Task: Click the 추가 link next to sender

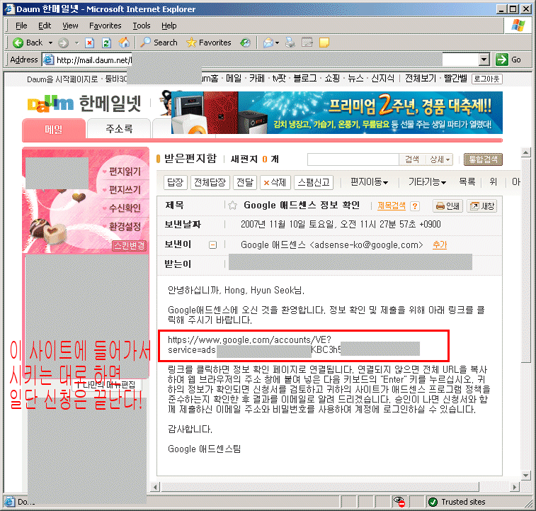Action: click(440, 245)
